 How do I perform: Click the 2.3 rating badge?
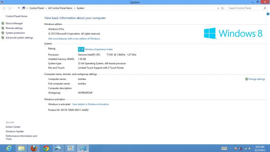pos(81,49)
